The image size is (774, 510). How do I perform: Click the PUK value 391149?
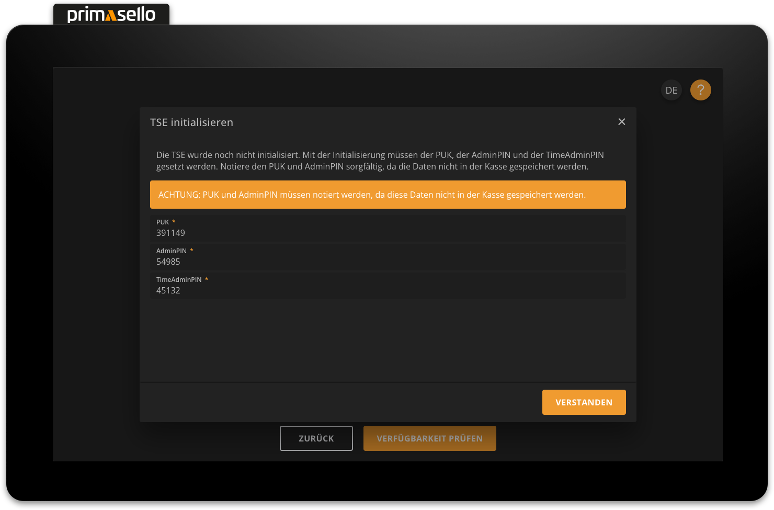(x=170, y=233)
